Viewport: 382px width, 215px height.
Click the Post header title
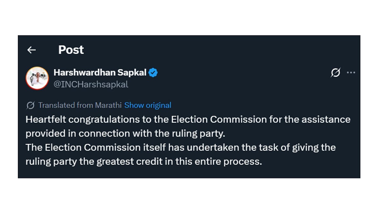coord(71,50)
